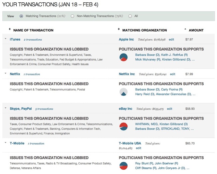Click Apple Inc party pie chart

(124, 57)
